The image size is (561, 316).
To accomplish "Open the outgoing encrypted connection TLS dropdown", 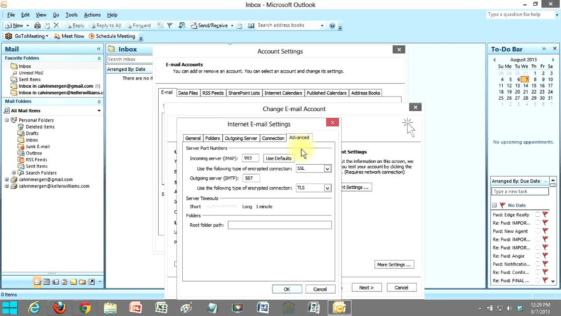I will pyautogui.click(x=327, y=188).
